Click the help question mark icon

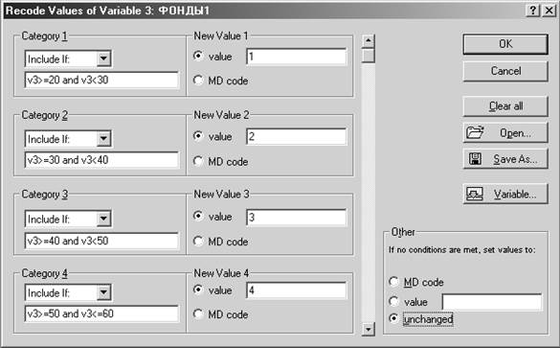[532, 11]
